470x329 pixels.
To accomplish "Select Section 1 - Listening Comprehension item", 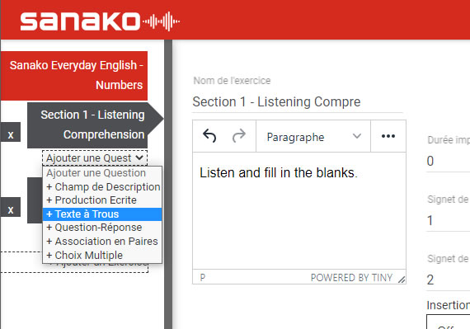I will tap(93, 125).
